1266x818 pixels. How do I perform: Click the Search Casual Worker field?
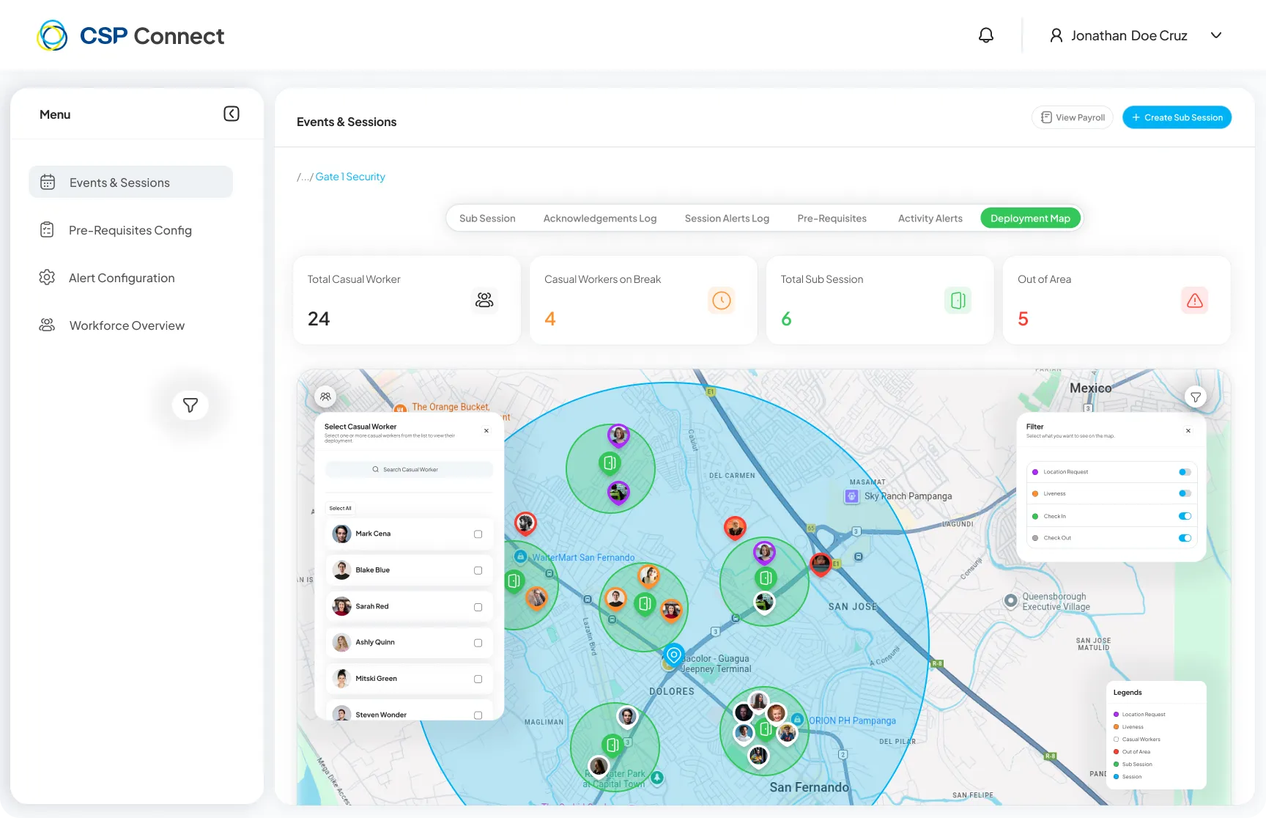pos(409,470)
